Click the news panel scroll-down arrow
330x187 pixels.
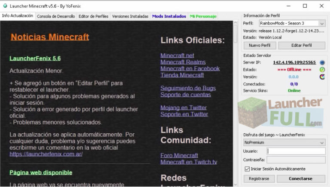[235, 184]
